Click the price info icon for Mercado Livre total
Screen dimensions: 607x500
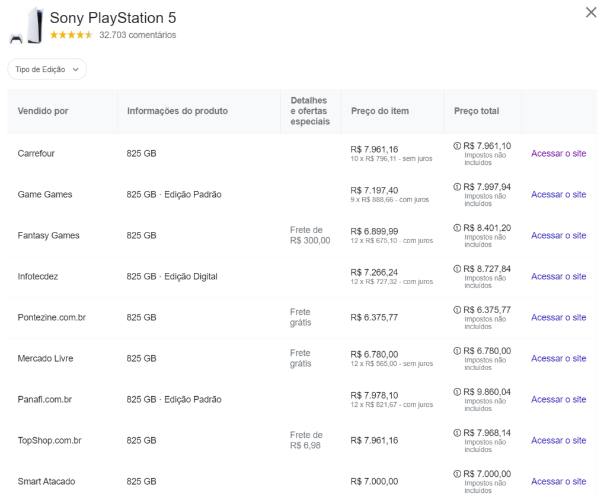pos(457,351)
